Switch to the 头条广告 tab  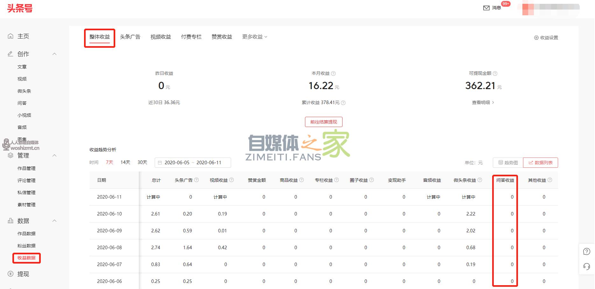[x=130, y=37]
